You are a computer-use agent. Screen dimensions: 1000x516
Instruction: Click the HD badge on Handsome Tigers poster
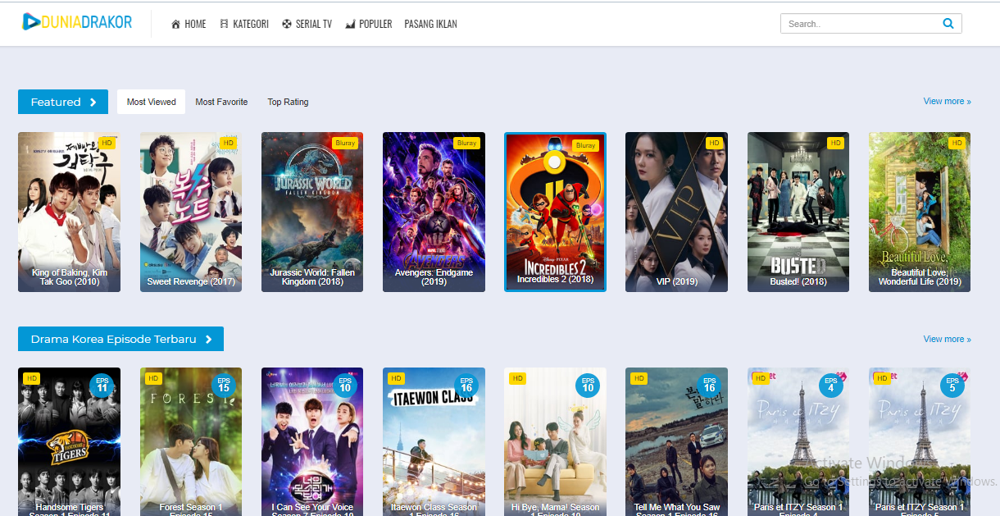(32, 378)
